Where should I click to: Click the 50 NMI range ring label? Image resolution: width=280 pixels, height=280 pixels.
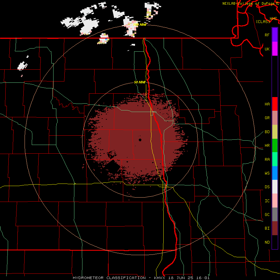(140, 82)
